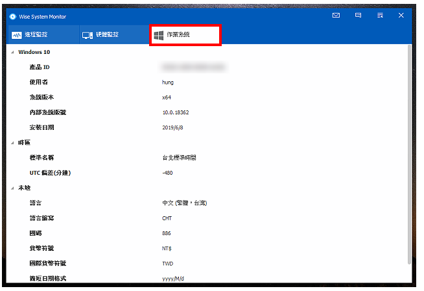Select the 貨幣符號 row label
The width and height of the screenshot is (424, 291).
pos(41,248)
